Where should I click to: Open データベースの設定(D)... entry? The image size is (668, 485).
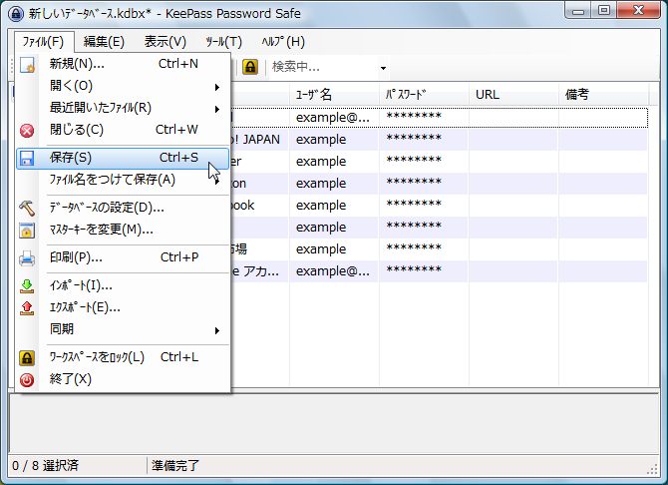click(123, 209)
